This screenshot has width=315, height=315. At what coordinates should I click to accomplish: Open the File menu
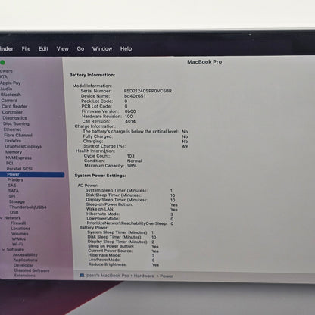26,48
